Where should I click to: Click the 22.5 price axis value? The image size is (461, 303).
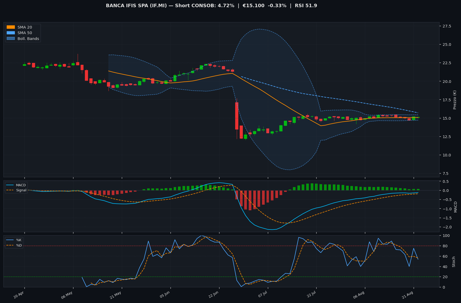coord(446,63)
